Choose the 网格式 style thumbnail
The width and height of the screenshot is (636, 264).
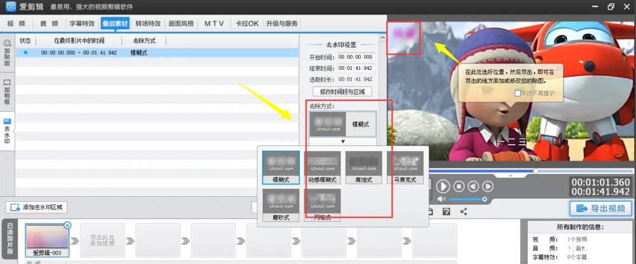click(x=323, y=205)
